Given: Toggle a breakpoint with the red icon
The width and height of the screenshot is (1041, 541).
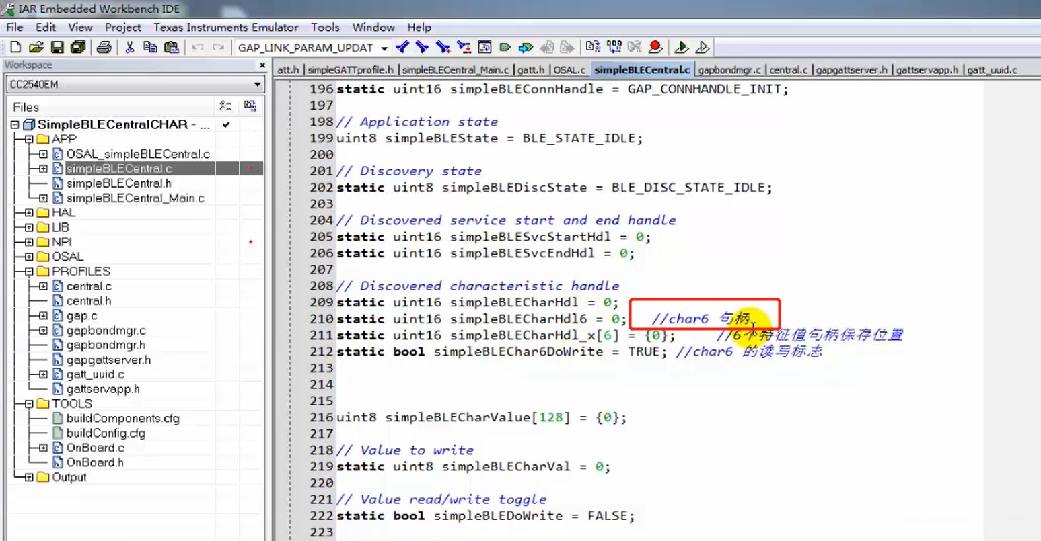Looking at the screenshot, I should click(x=655, y=47).
